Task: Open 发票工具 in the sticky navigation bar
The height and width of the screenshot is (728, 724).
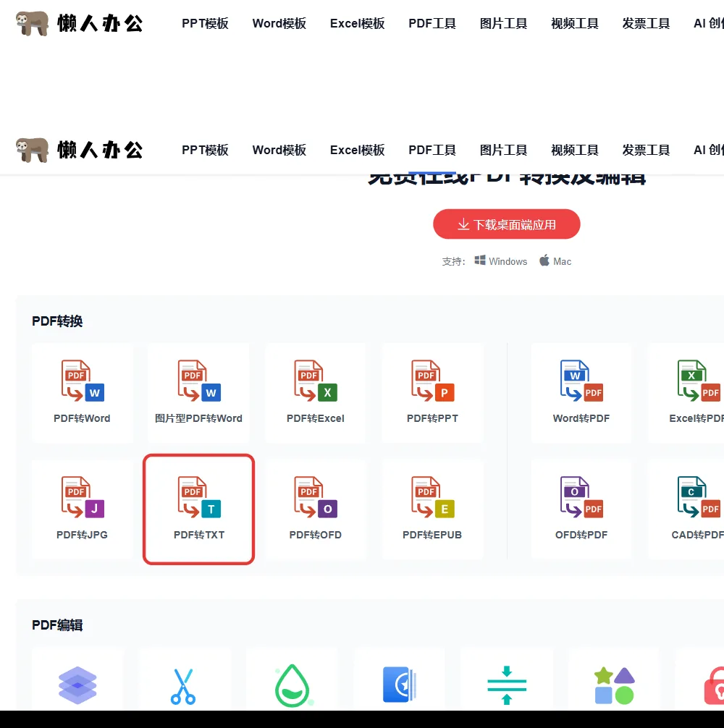Action: 646,150
